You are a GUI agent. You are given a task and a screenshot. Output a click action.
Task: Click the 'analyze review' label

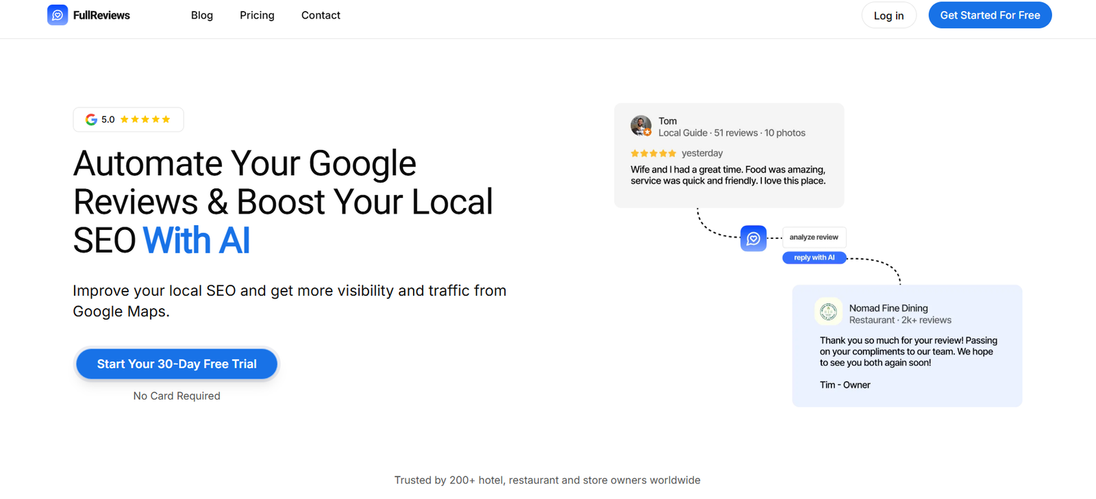tap(813, 238)
